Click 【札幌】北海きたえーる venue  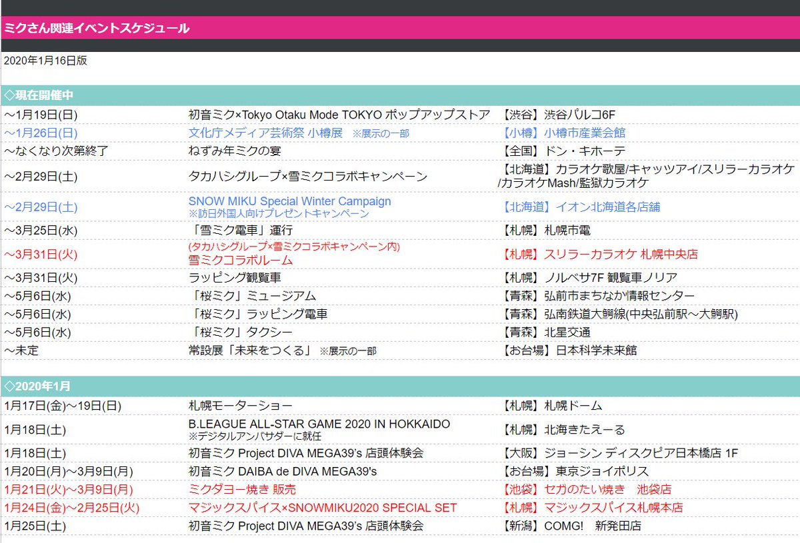561,430
